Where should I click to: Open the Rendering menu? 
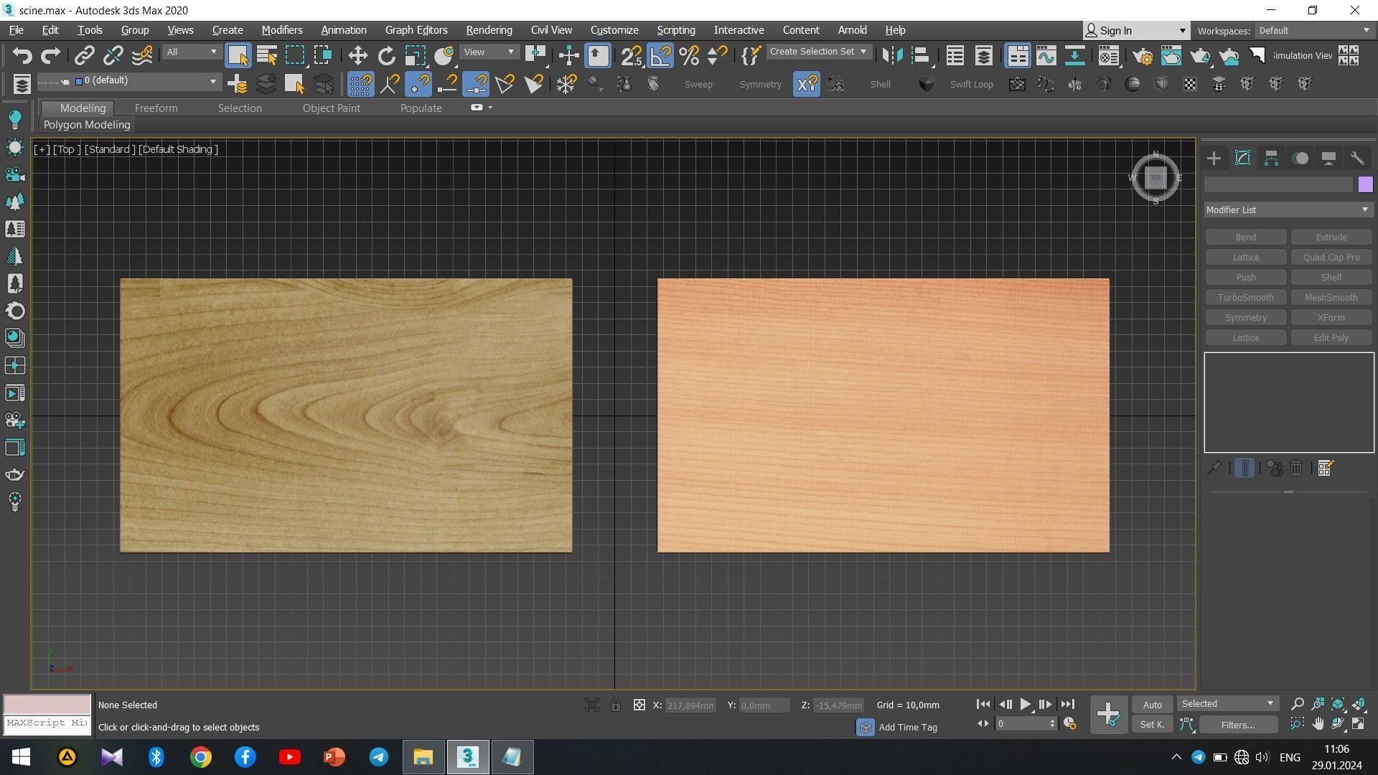489,30
